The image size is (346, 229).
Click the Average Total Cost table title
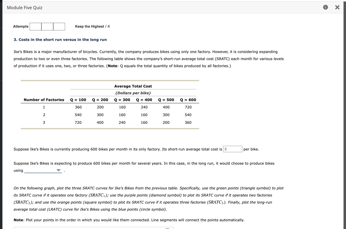[133, 86]
